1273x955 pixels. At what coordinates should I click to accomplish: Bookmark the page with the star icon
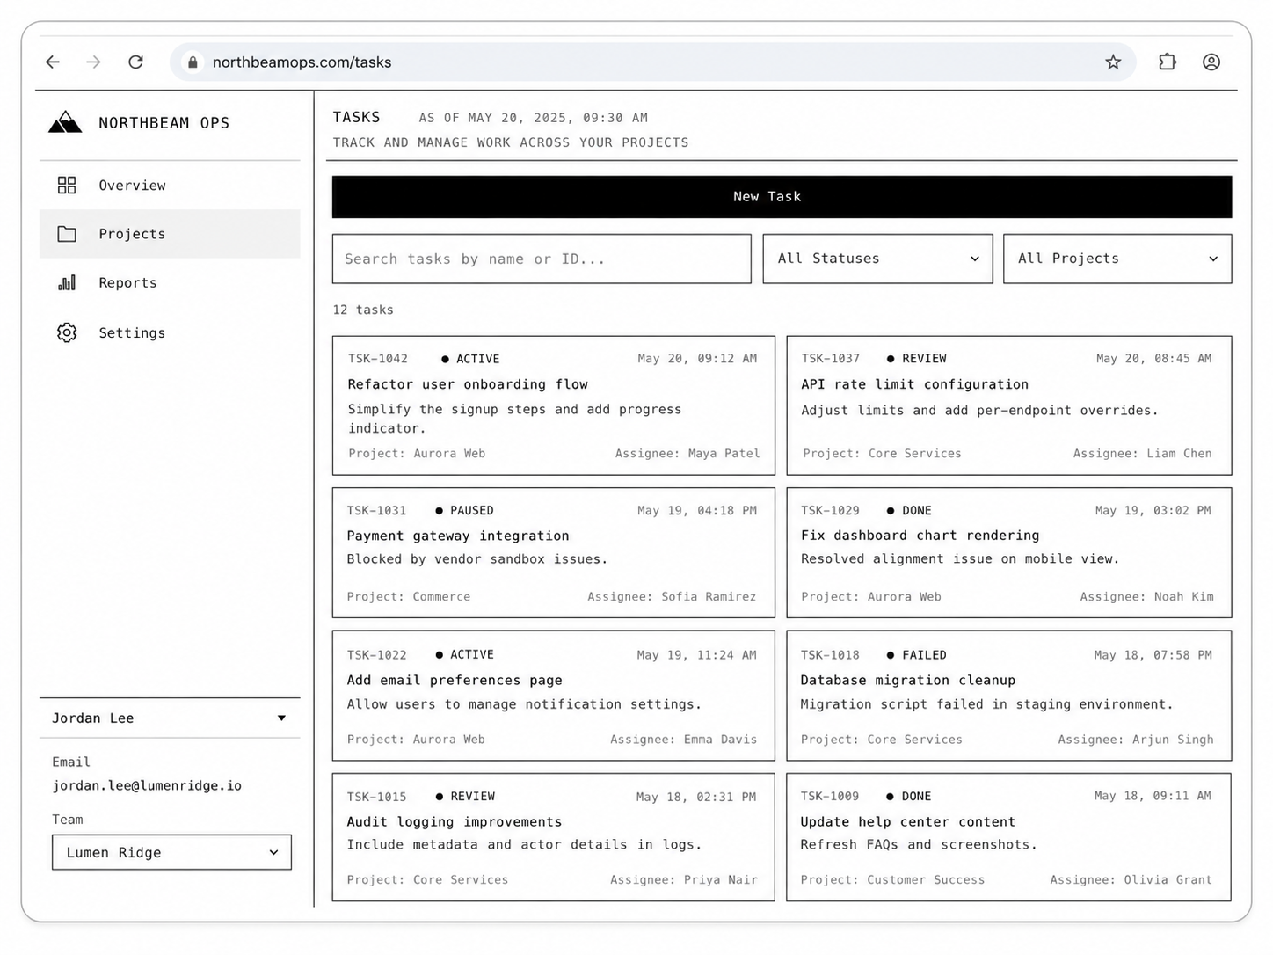pyautogui.click(x=1113, y=62)
